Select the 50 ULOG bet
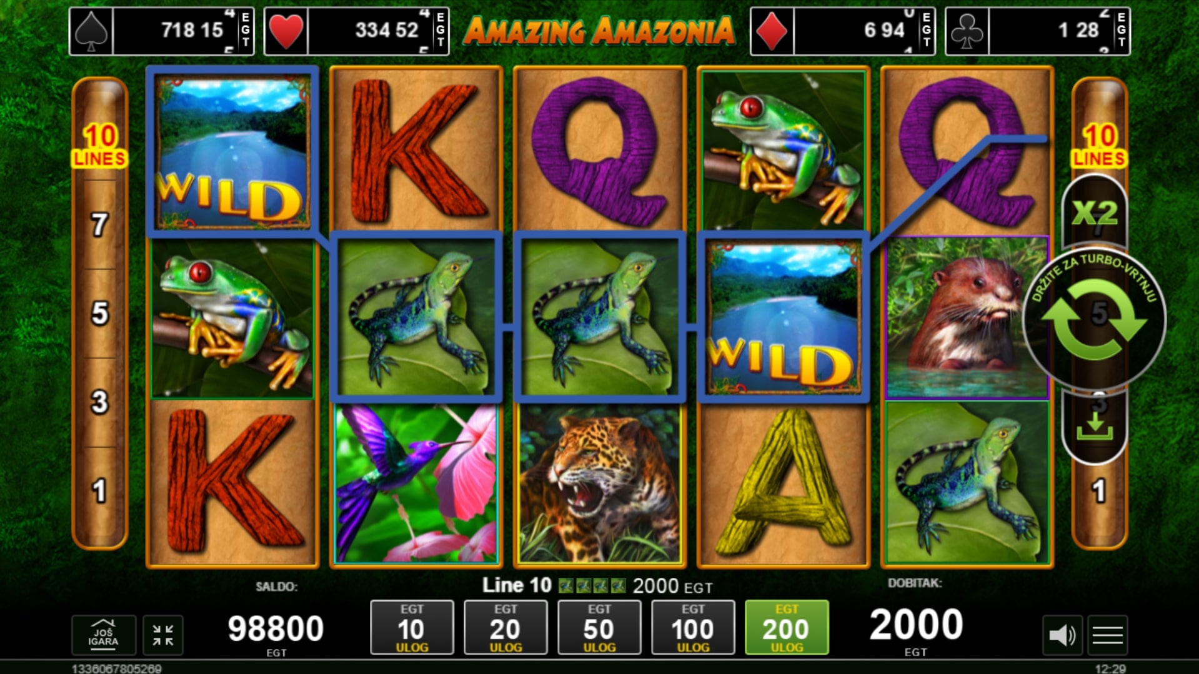This screenshot has height=674, width=1199. [599, 627]
